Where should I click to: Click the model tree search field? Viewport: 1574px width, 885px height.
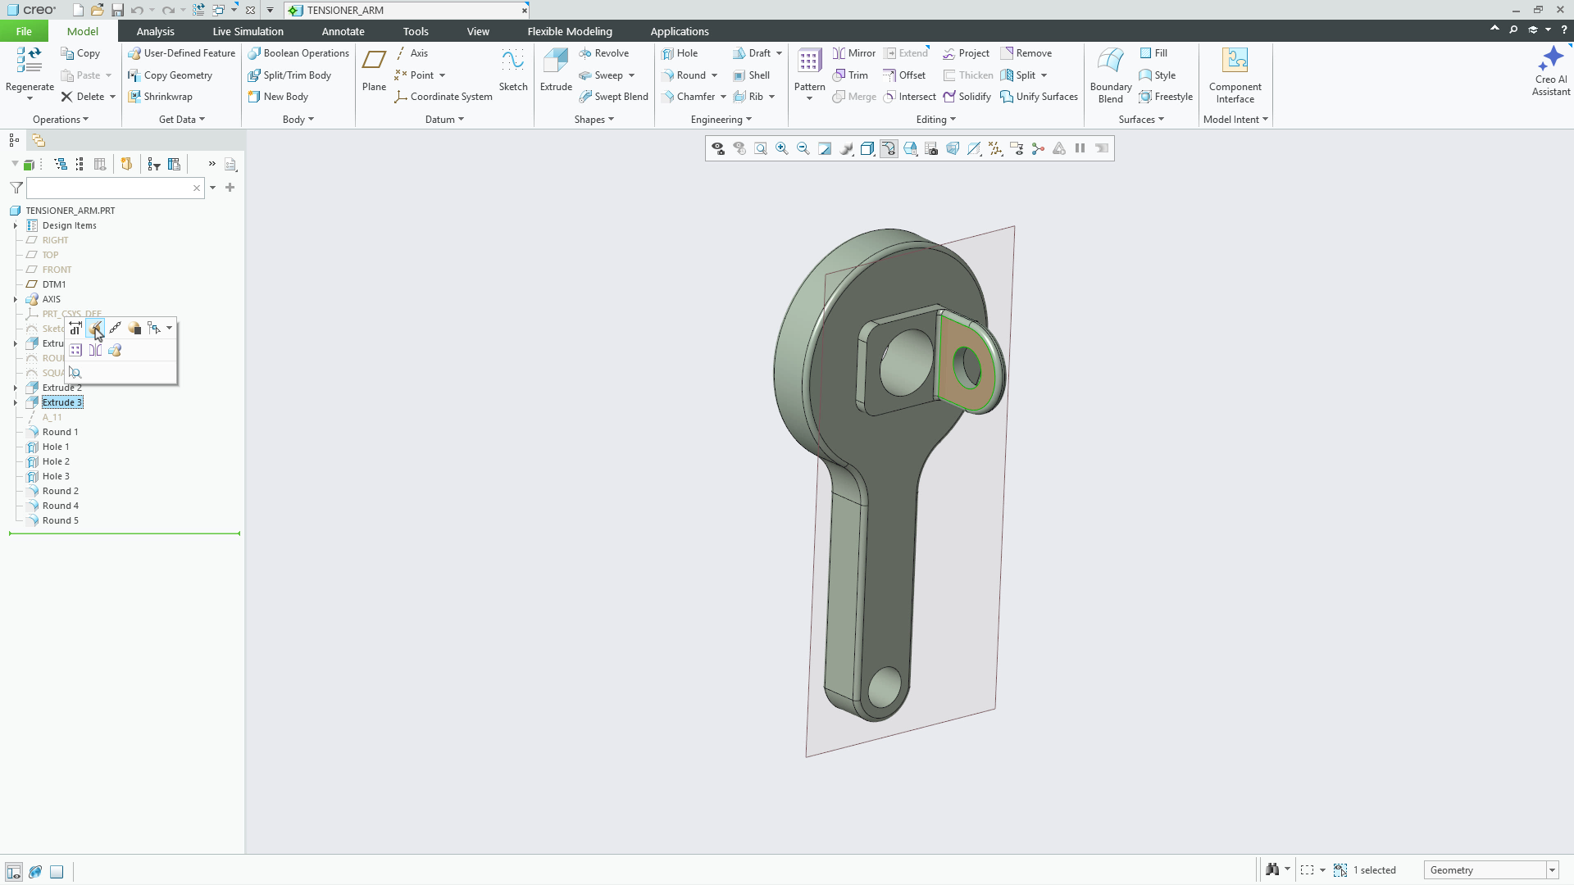tap(115, 188)
